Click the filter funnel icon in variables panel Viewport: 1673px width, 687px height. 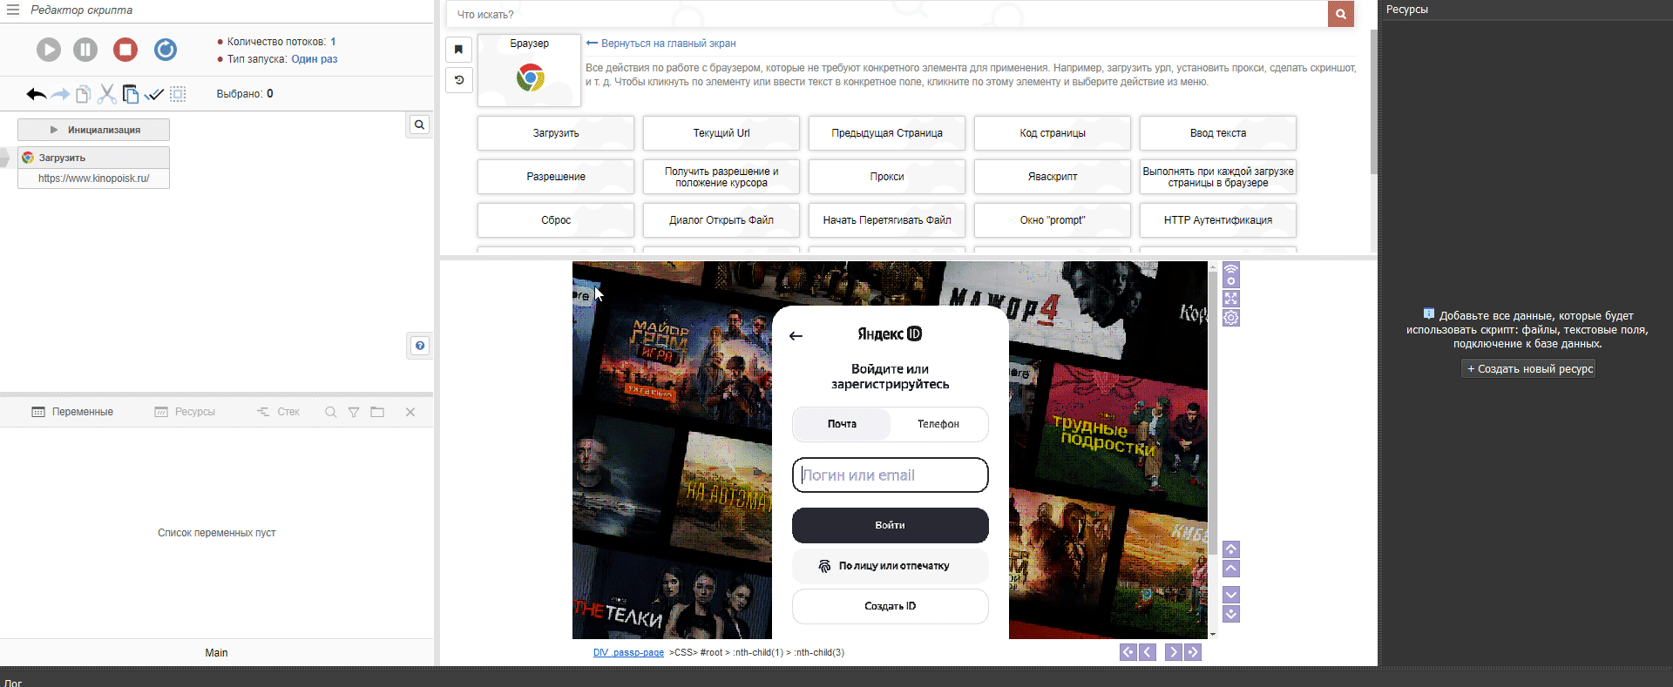click(354, 412)
